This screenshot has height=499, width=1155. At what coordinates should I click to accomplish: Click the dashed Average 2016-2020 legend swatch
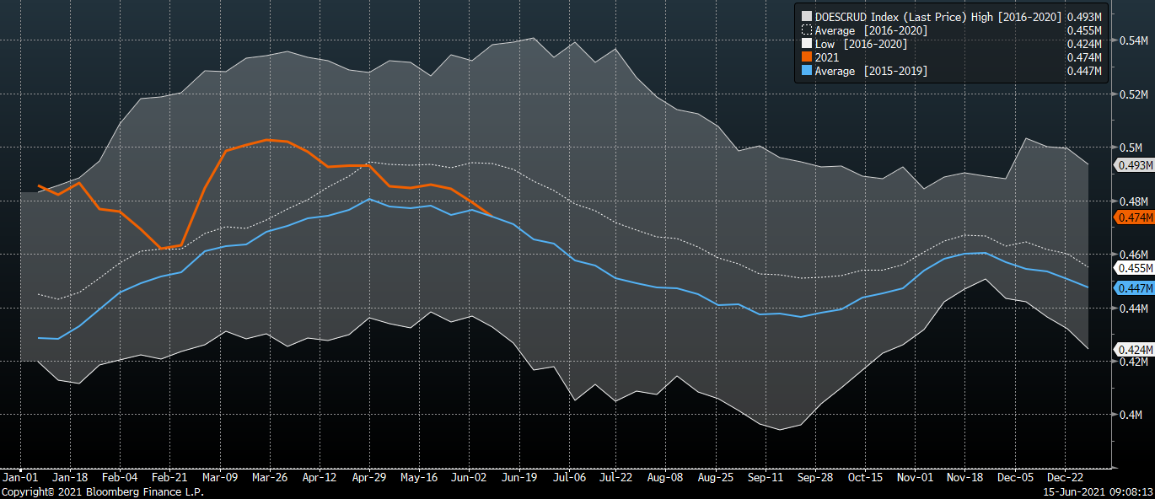pyautogui.click(x=807, y=30)
